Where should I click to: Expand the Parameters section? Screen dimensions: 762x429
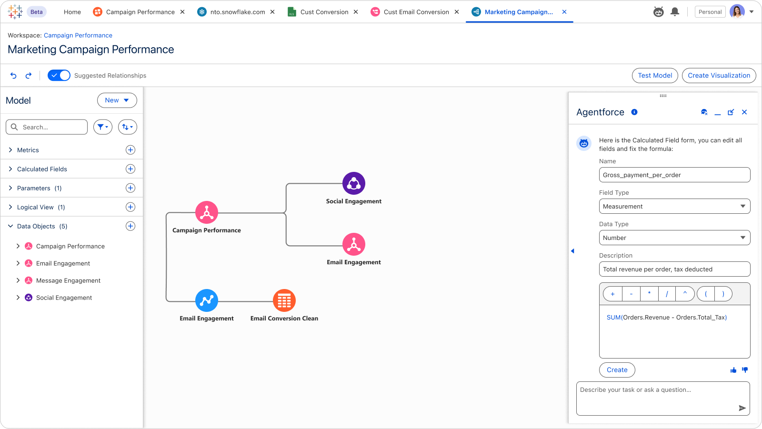(10, 188)
